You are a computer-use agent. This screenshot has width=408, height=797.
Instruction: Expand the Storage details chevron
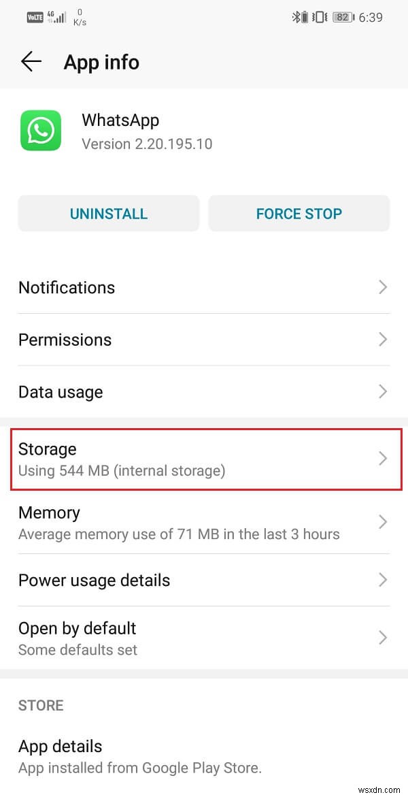pos(382,459)
